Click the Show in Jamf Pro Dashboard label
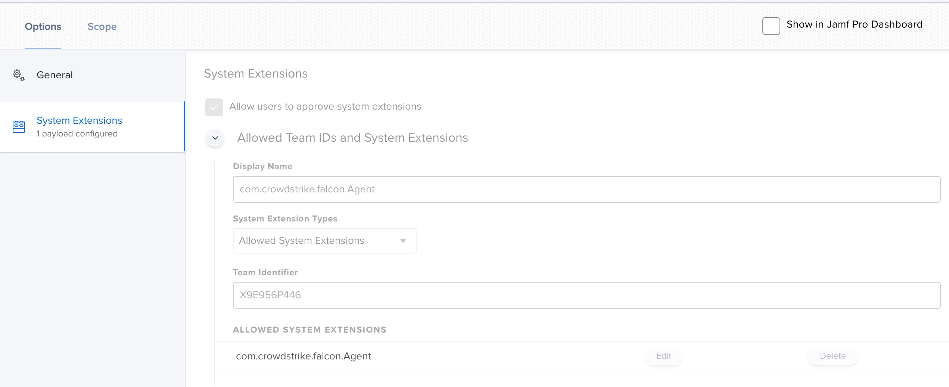949x387 pixels. click(x=854, y=25)
